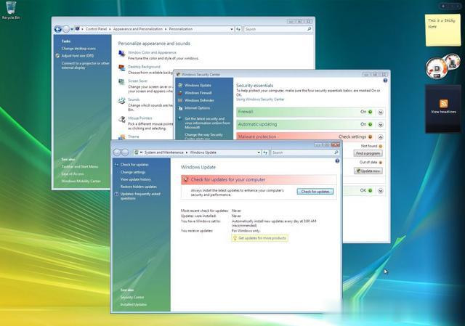Screen dimensions: 465x326
Task: Click the Find a program button
Action: (x=368, y=153)
